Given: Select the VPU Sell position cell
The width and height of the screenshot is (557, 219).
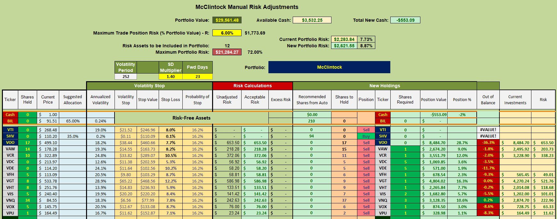Looking at the screenshot, I should coord(366,213).
